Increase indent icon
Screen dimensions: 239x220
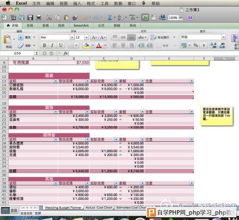149,45
